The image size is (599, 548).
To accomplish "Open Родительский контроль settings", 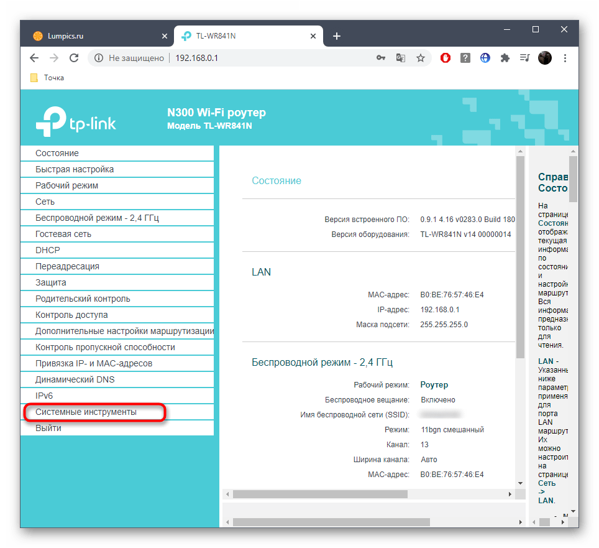I will (117, 299).
